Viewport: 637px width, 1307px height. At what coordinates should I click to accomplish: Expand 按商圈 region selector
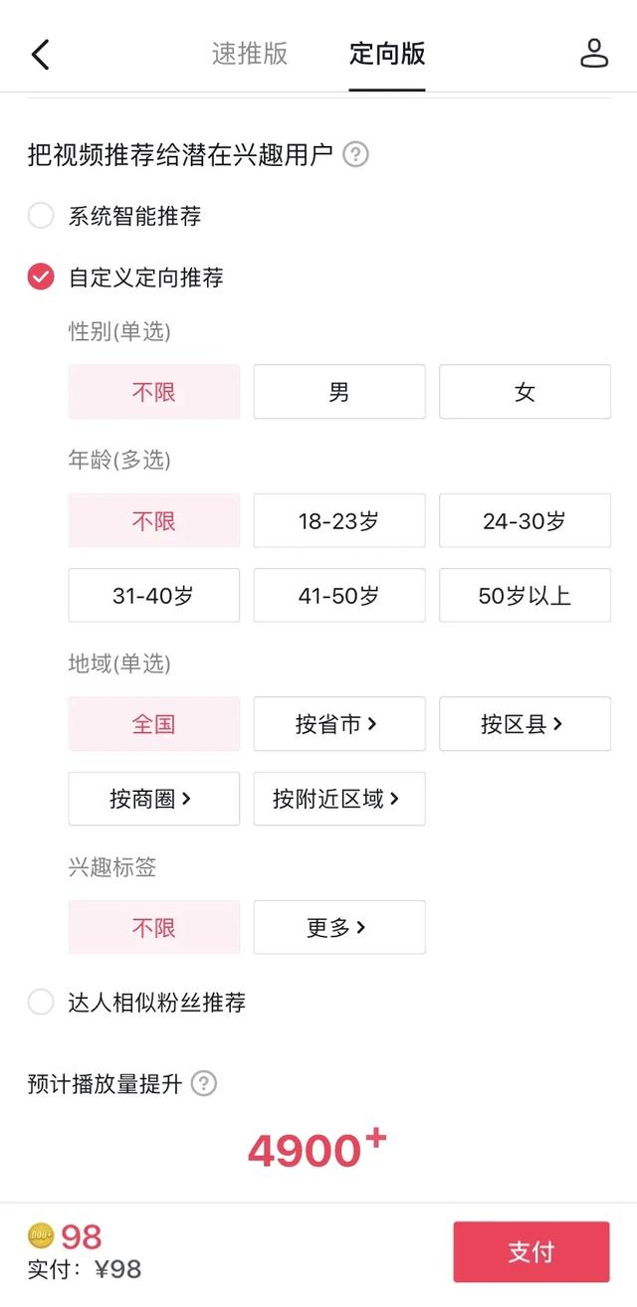tap(154, 799)
